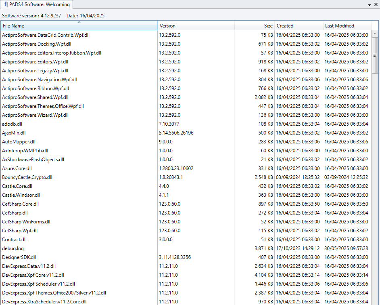This screenshot has height=305, width=380.
Task: Select the CefSharp.Wpf.dll row
Action: coord(186,231)
